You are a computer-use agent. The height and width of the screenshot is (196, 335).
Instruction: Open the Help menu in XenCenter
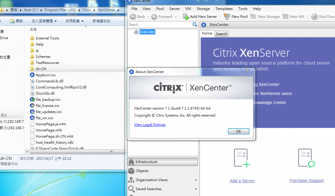[x=257, y=9]
